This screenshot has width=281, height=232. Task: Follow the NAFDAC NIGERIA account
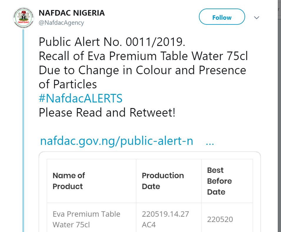[x=222, y=17]
